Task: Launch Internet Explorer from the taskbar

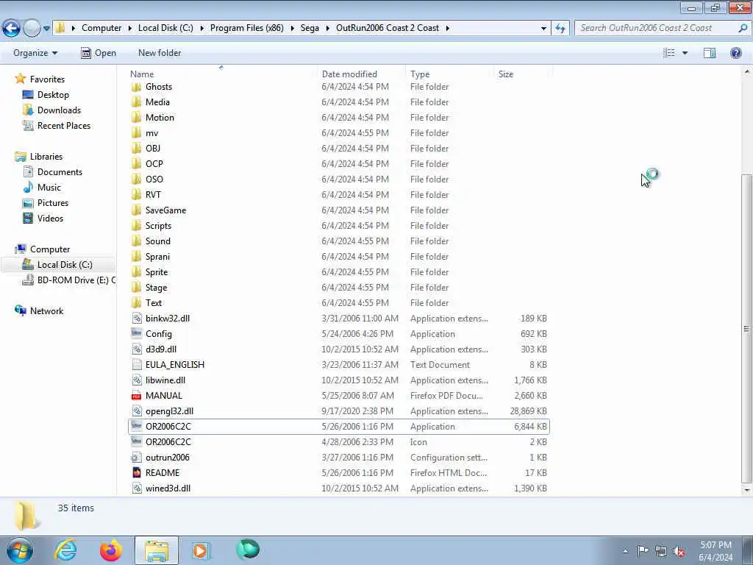Action: coord(65,550)
